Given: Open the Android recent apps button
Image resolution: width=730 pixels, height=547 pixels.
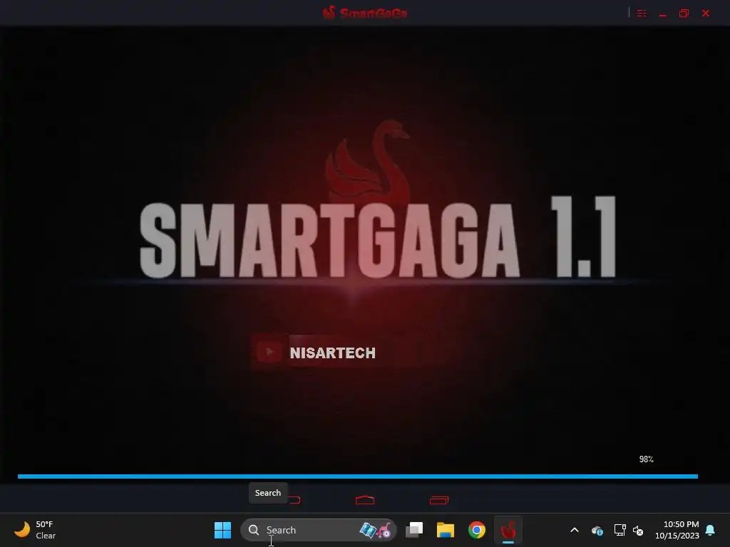Looking at the screenshot, I should [x=439, y=500].
